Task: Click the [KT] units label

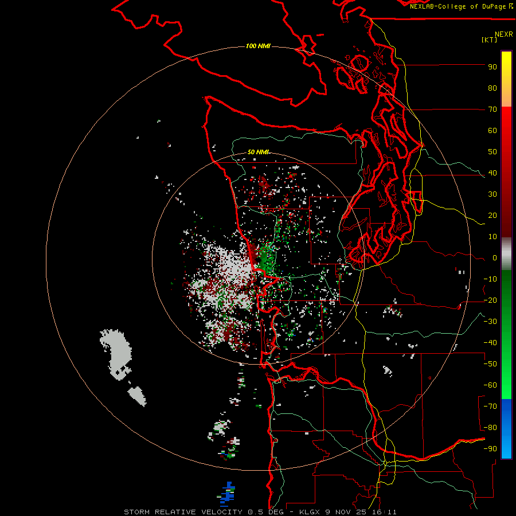Action: point(489,40)
